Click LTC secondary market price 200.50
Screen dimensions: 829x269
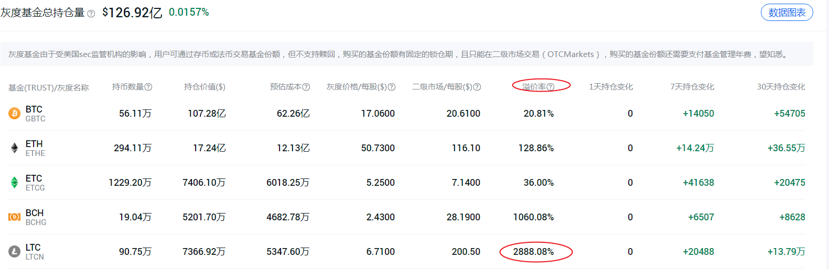[x=466, y=252]
